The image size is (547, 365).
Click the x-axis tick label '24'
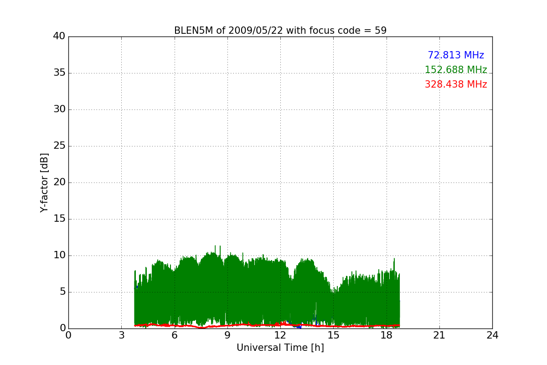492,335
